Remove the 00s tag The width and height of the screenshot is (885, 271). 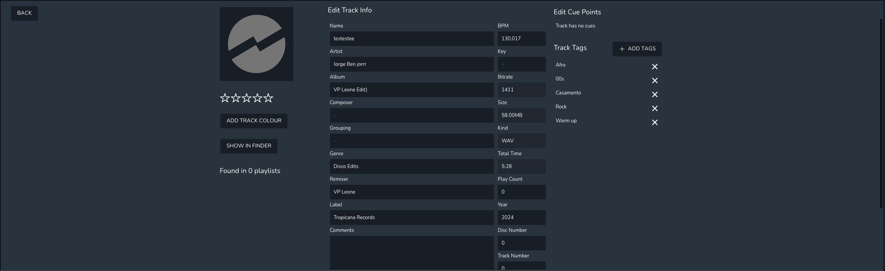pyautogui.click(x=654, y=81)
